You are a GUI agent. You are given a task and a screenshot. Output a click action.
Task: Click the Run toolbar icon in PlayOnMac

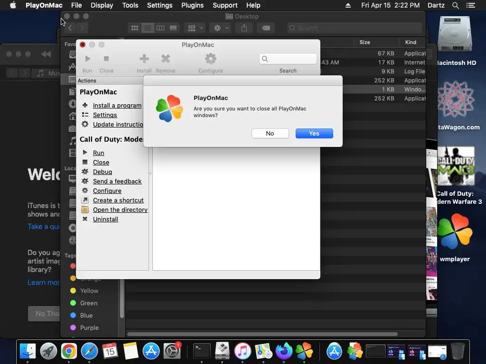(x=87, y=58)
